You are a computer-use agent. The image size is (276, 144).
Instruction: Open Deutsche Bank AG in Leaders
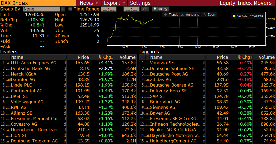click(x=30, y=68)
